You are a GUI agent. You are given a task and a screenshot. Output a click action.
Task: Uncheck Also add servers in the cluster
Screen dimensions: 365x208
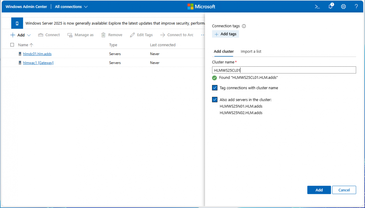(x=215, y=100)
